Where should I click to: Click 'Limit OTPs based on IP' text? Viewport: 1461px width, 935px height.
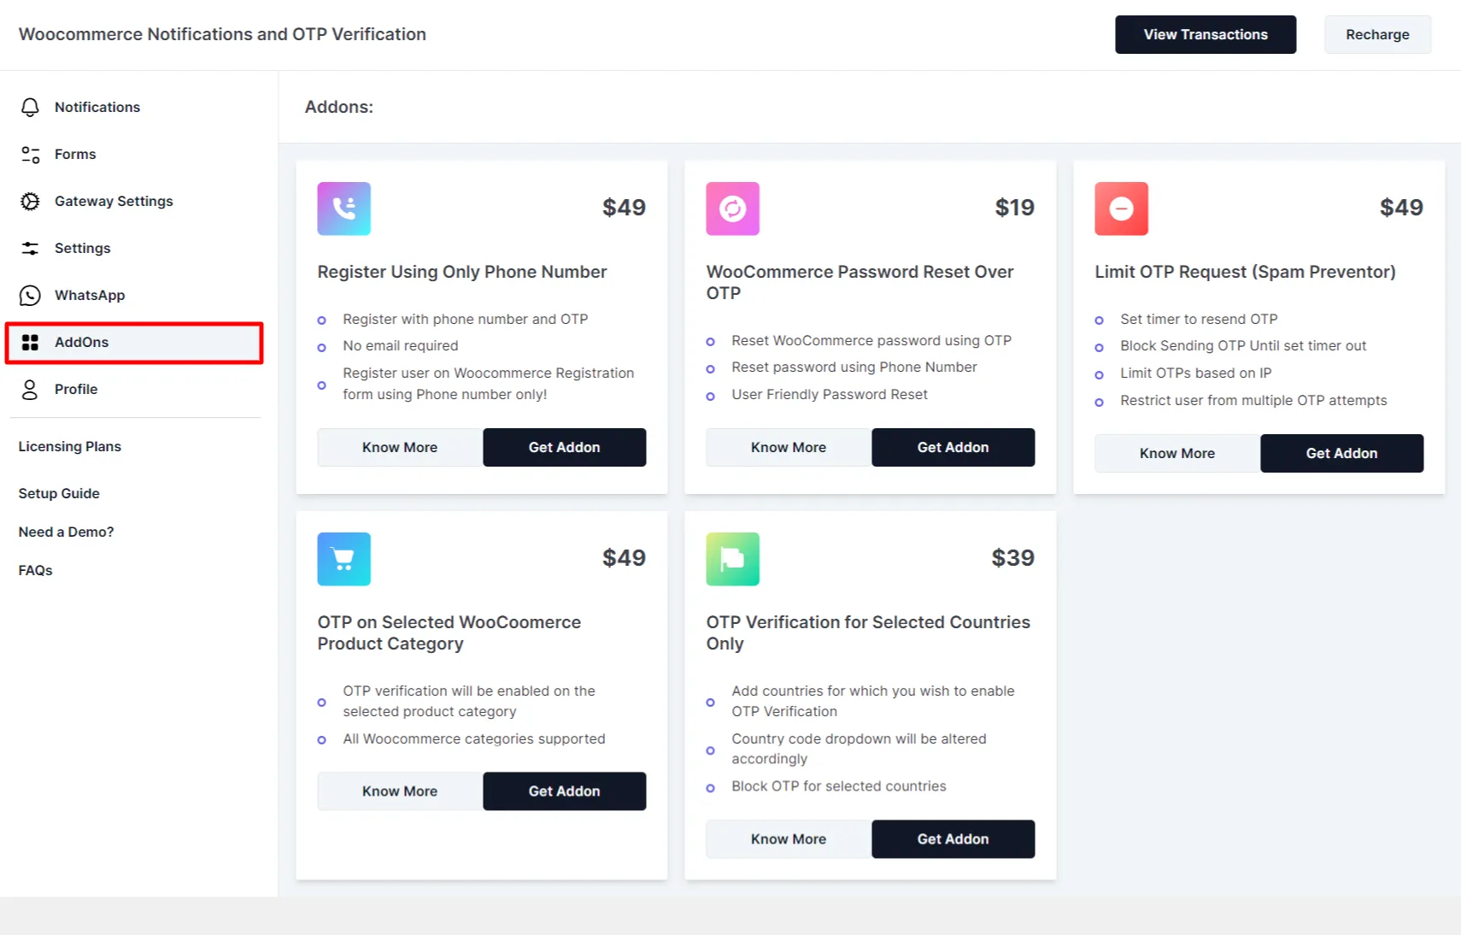(1196, 373)
